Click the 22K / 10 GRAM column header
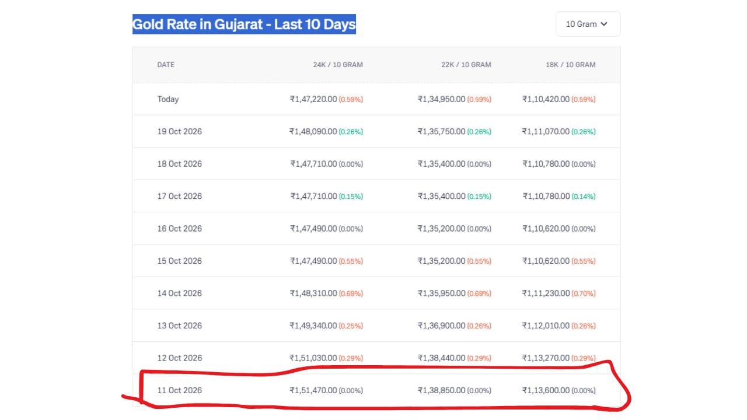Screen dimensions: 747x420 point(466,65)
